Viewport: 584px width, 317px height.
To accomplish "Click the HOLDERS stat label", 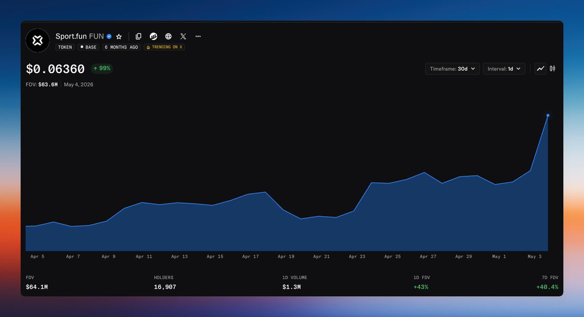I will (x=164, y=278).
